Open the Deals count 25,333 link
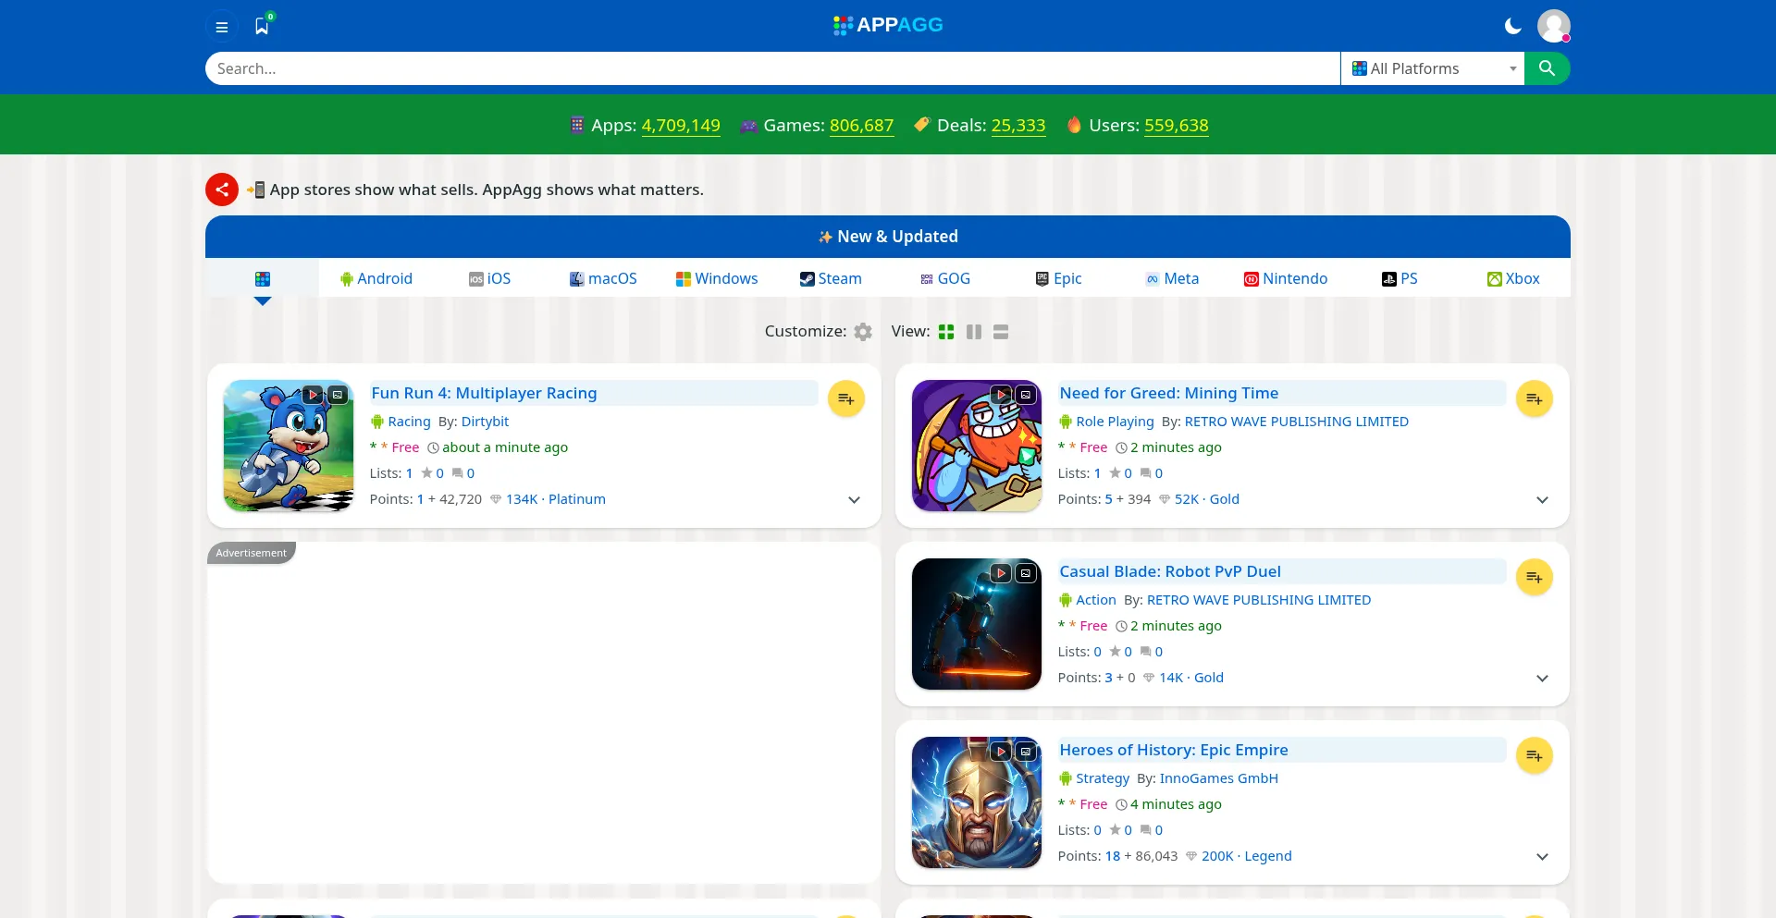 pyautogui.click(x=1018, y=126)
